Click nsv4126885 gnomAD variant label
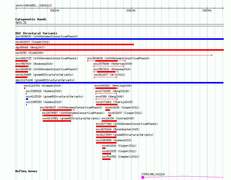Viewport: 231px width, 180px height. click(x=44, y=75)
